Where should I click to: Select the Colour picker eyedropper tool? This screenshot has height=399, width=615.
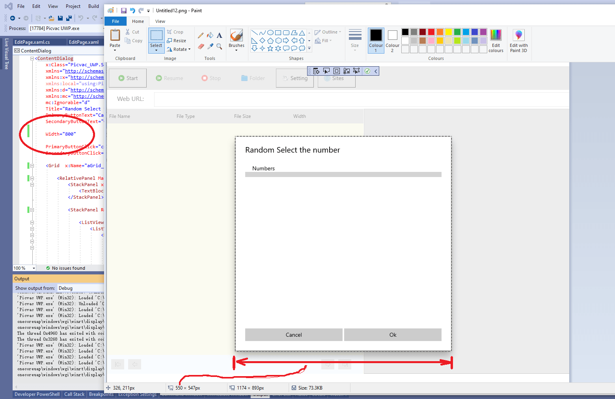click(210, 46)
